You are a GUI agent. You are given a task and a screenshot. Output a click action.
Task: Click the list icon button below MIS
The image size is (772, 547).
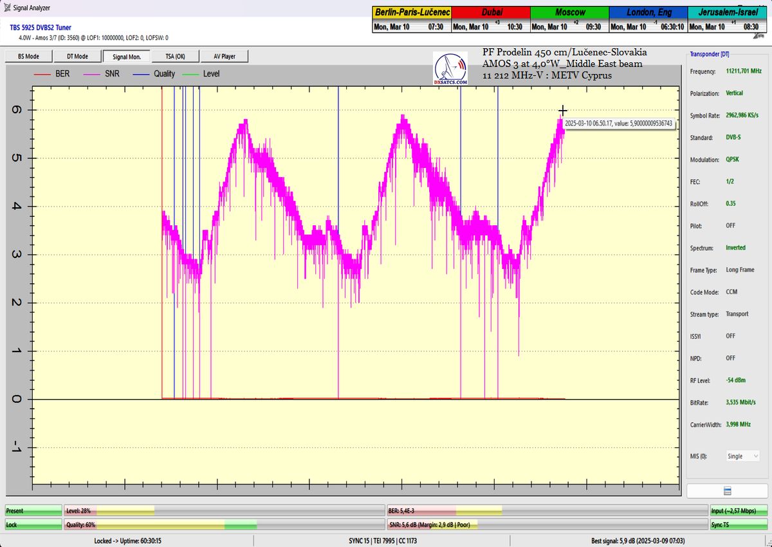(x=728, y=491)
